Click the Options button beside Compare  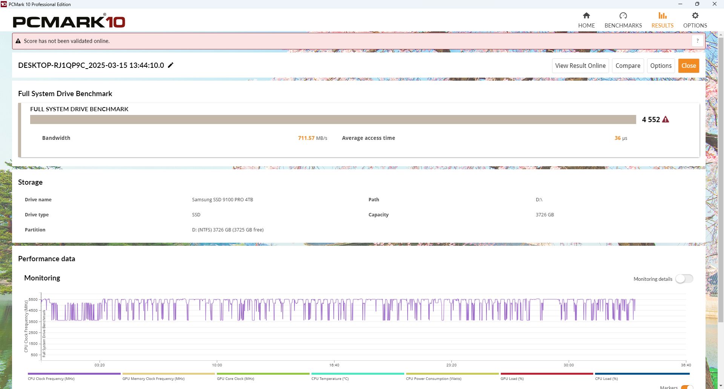point(661,66)
